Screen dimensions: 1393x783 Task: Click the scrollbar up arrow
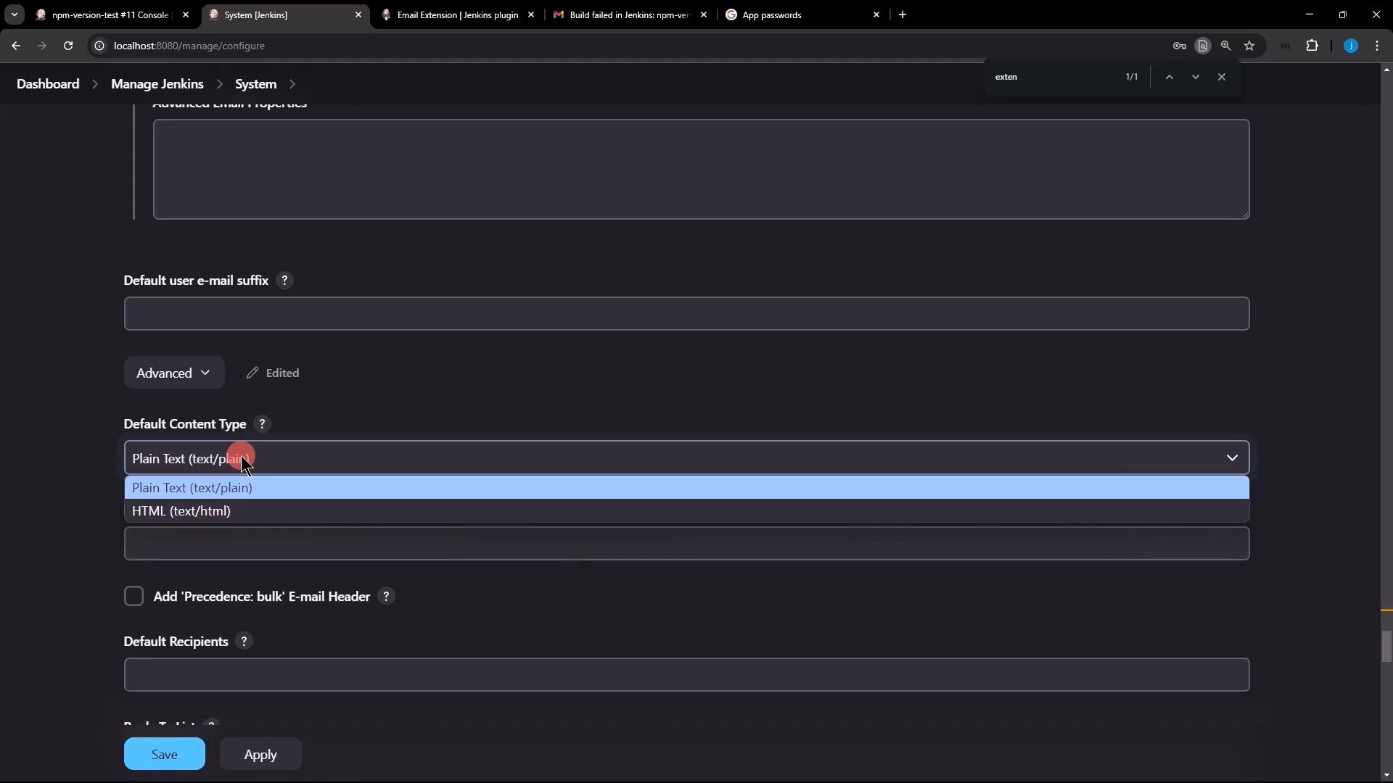1386,70
